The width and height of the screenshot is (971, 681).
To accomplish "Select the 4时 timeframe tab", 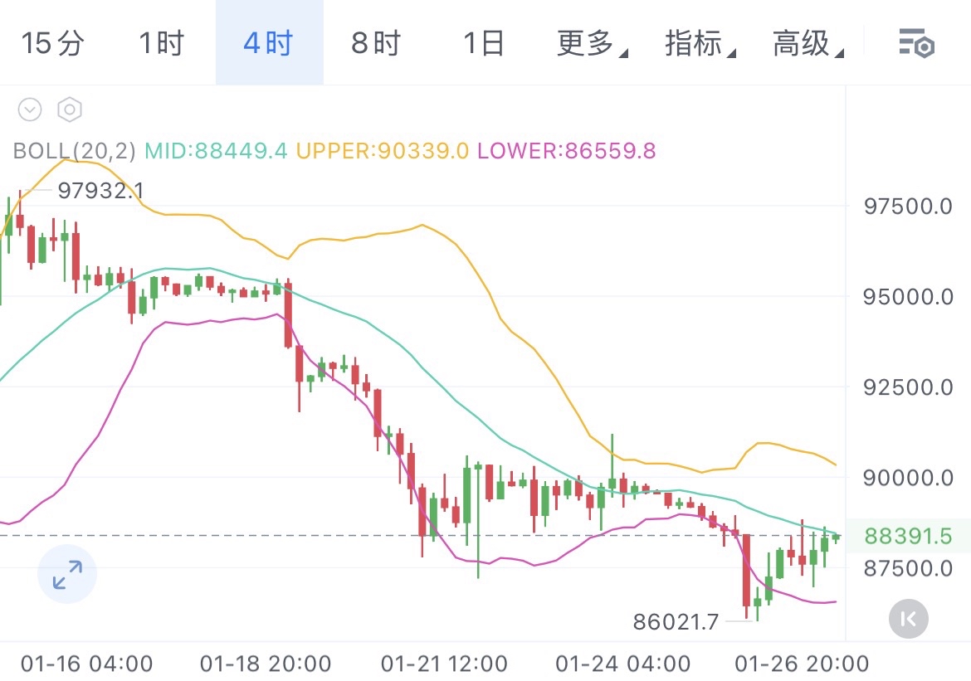I will click(x=269, y=43).
